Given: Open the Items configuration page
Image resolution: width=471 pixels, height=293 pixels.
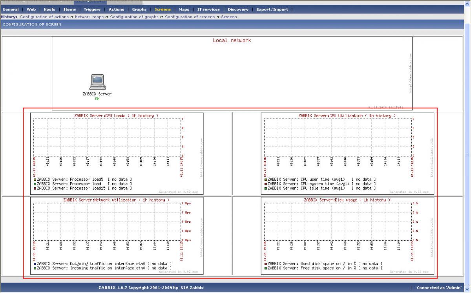Looking at the screenshot, I should [x=69, y=9].
